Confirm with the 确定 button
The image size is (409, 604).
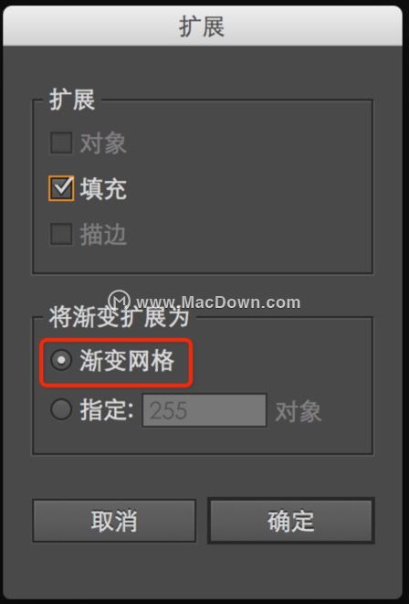coord(291,521)
